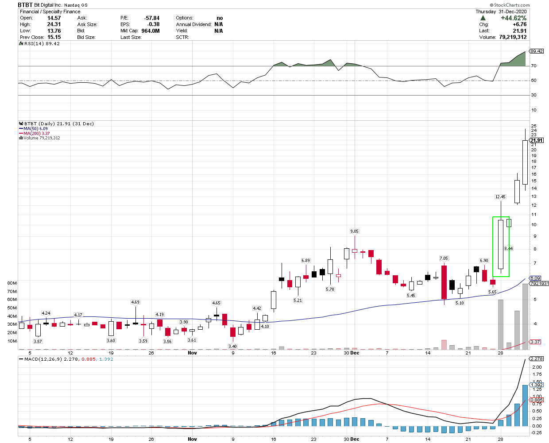Select the black MACD(12,26,9) line swatch
The image size is (549, 443).
click(21, 359)
